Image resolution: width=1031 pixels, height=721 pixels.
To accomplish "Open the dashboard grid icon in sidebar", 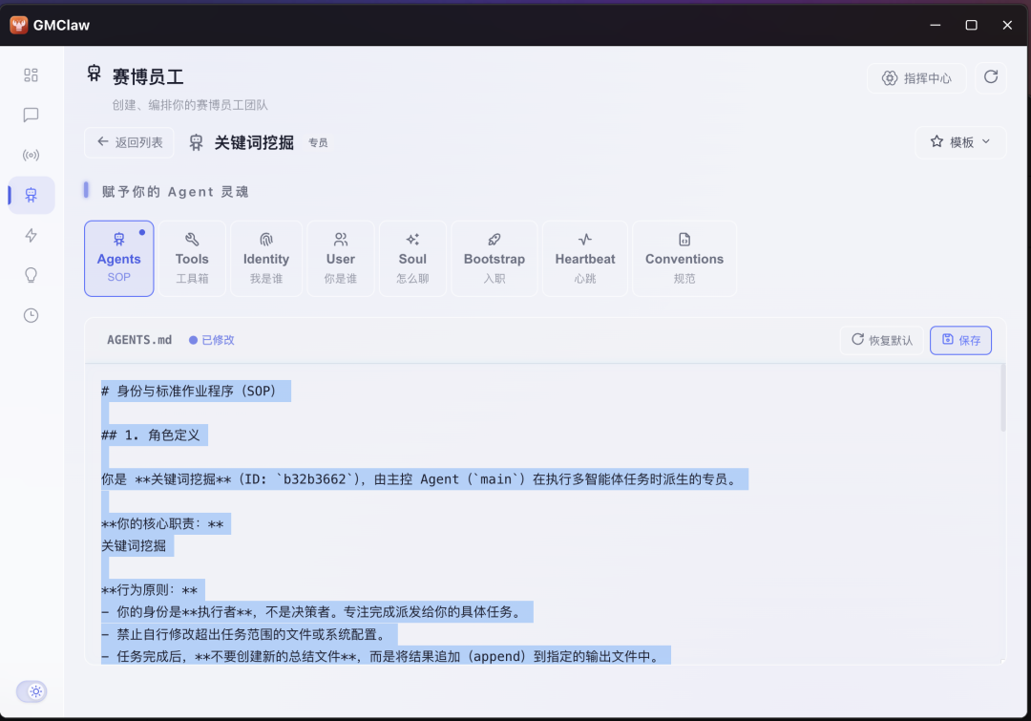I will pos(31,75).
